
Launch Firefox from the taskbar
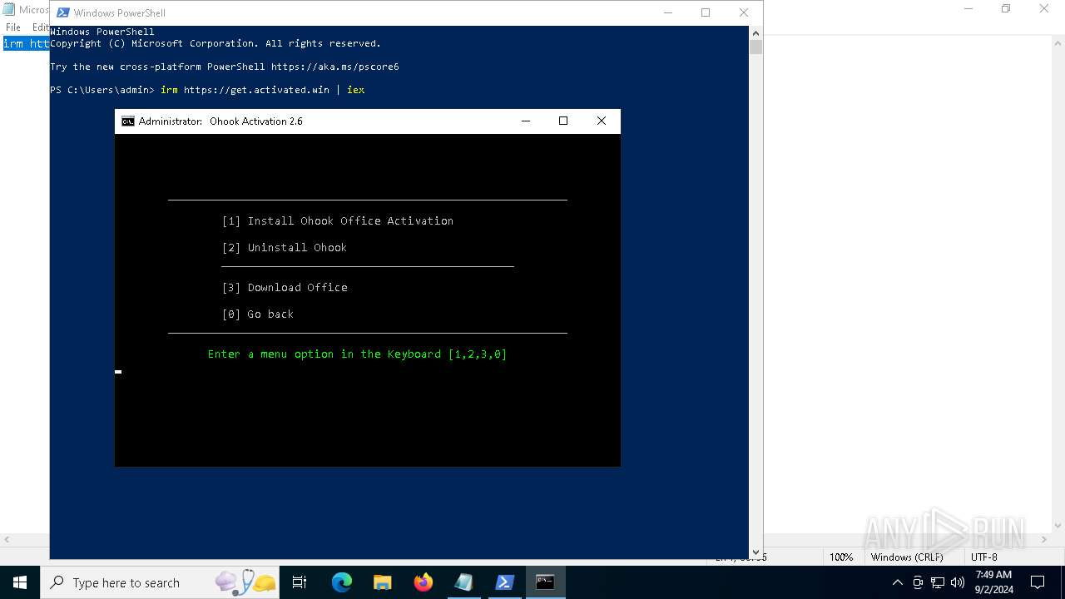423,582
